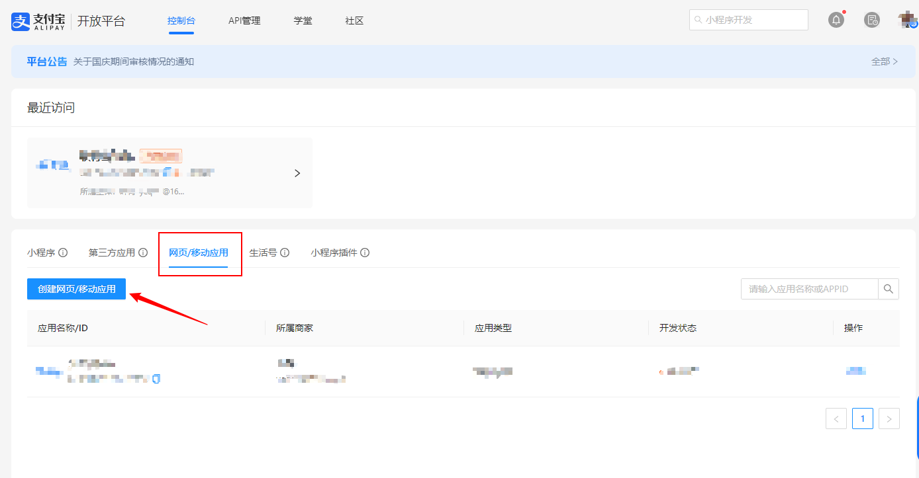Click the 应用类型 column header
The width and height of the screenshot is (919, 478).
[x=493, y=328]
